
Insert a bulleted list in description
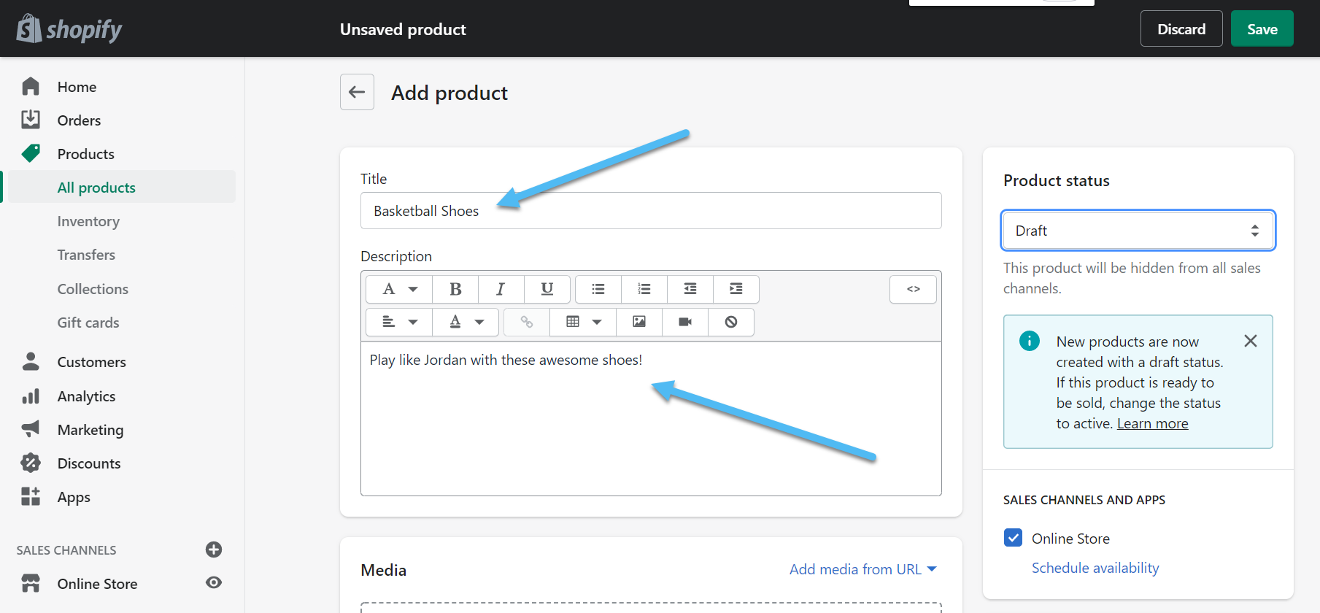(598, 289)
